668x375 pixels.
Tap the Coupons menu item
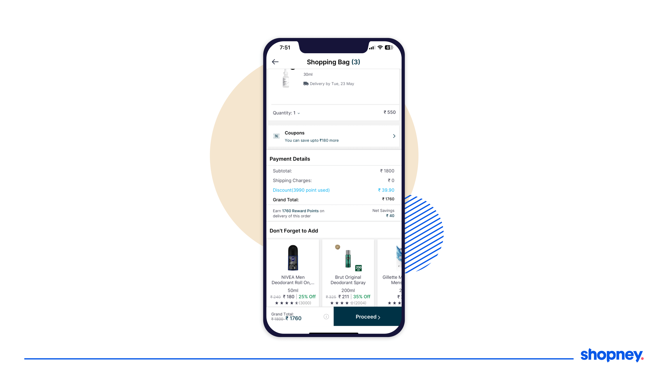click(334, 136)
